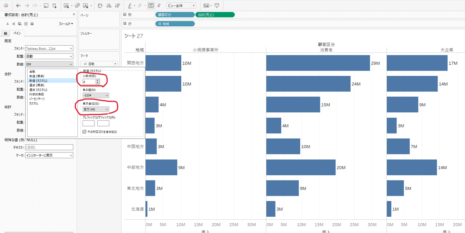This screenshot has width=465, height=233.
Task: Duplicate sheet icon in toolbar
Action: (x=77, y=6)
